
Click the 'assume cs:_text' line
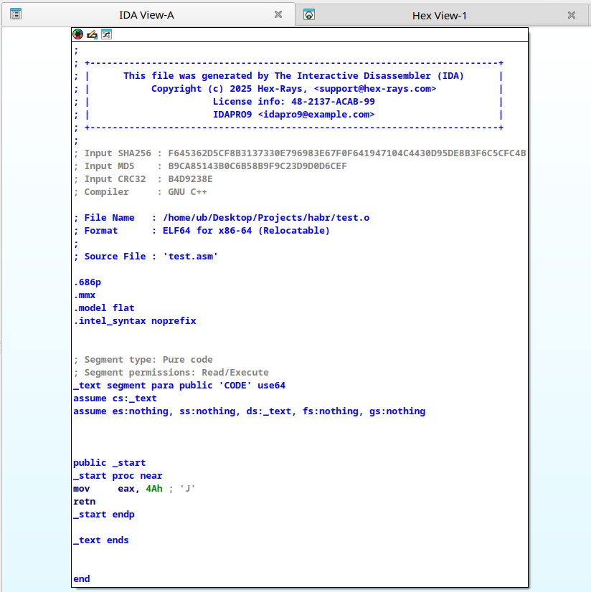tap(115, 398)
